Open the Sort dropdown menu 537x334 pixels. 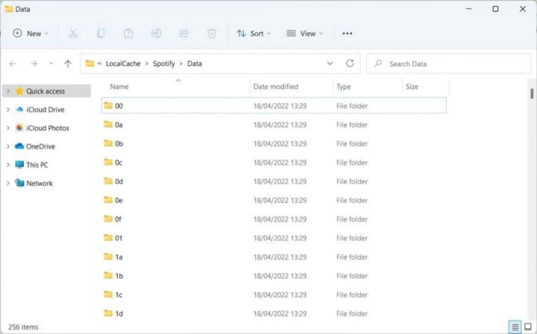coord(254,33)
